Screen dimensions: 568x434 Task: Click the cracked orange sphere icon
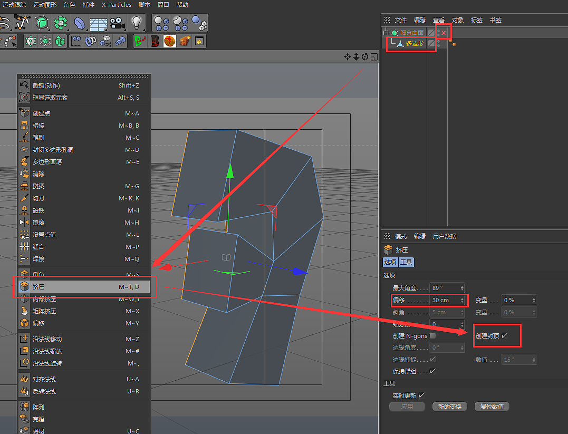pos(169,41)
